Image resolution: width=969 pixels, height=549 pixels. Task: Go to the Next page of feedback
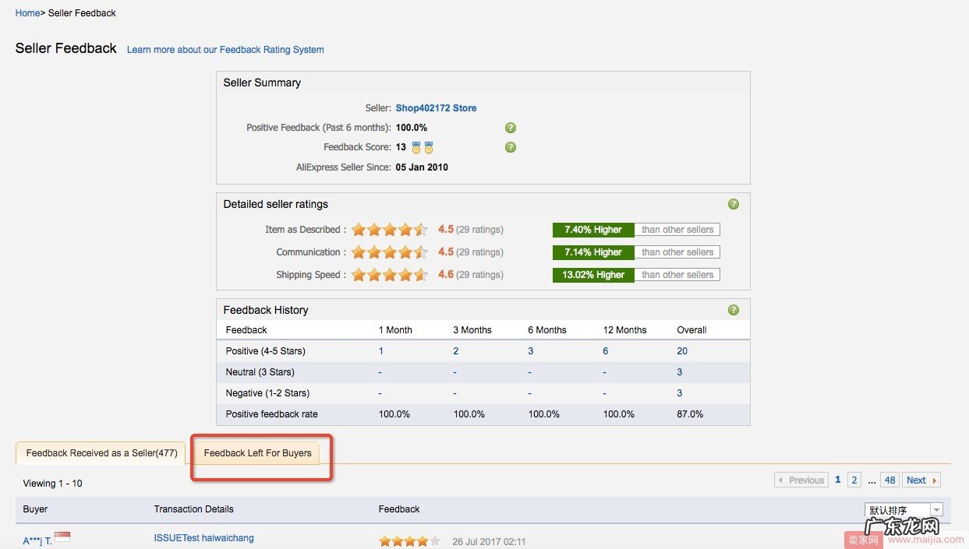pos(922,480)
